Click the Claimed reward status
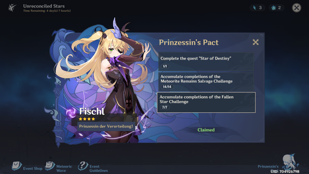Viewport: 309px width, 174px height. click(x=206, y=130)
